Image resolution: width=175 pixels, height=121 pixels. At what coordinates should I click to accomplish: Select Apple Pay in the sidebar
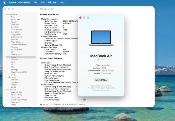coord(15,19)
